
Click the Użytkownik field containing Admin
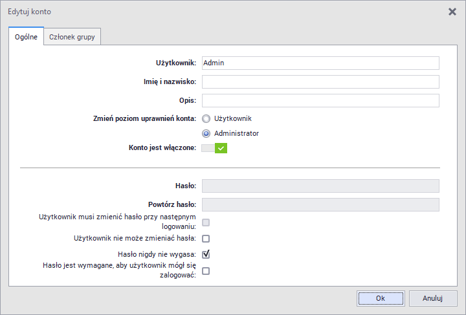point(320,63)
